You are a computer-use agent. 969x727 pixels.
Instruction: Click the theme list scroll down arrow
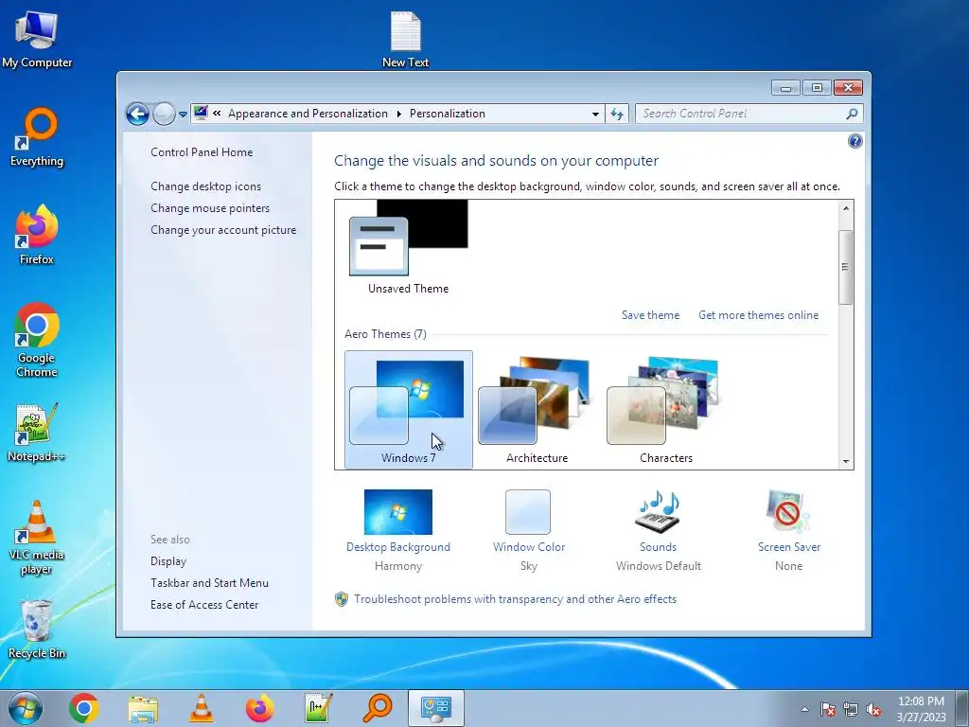click(x=846, y=462)
